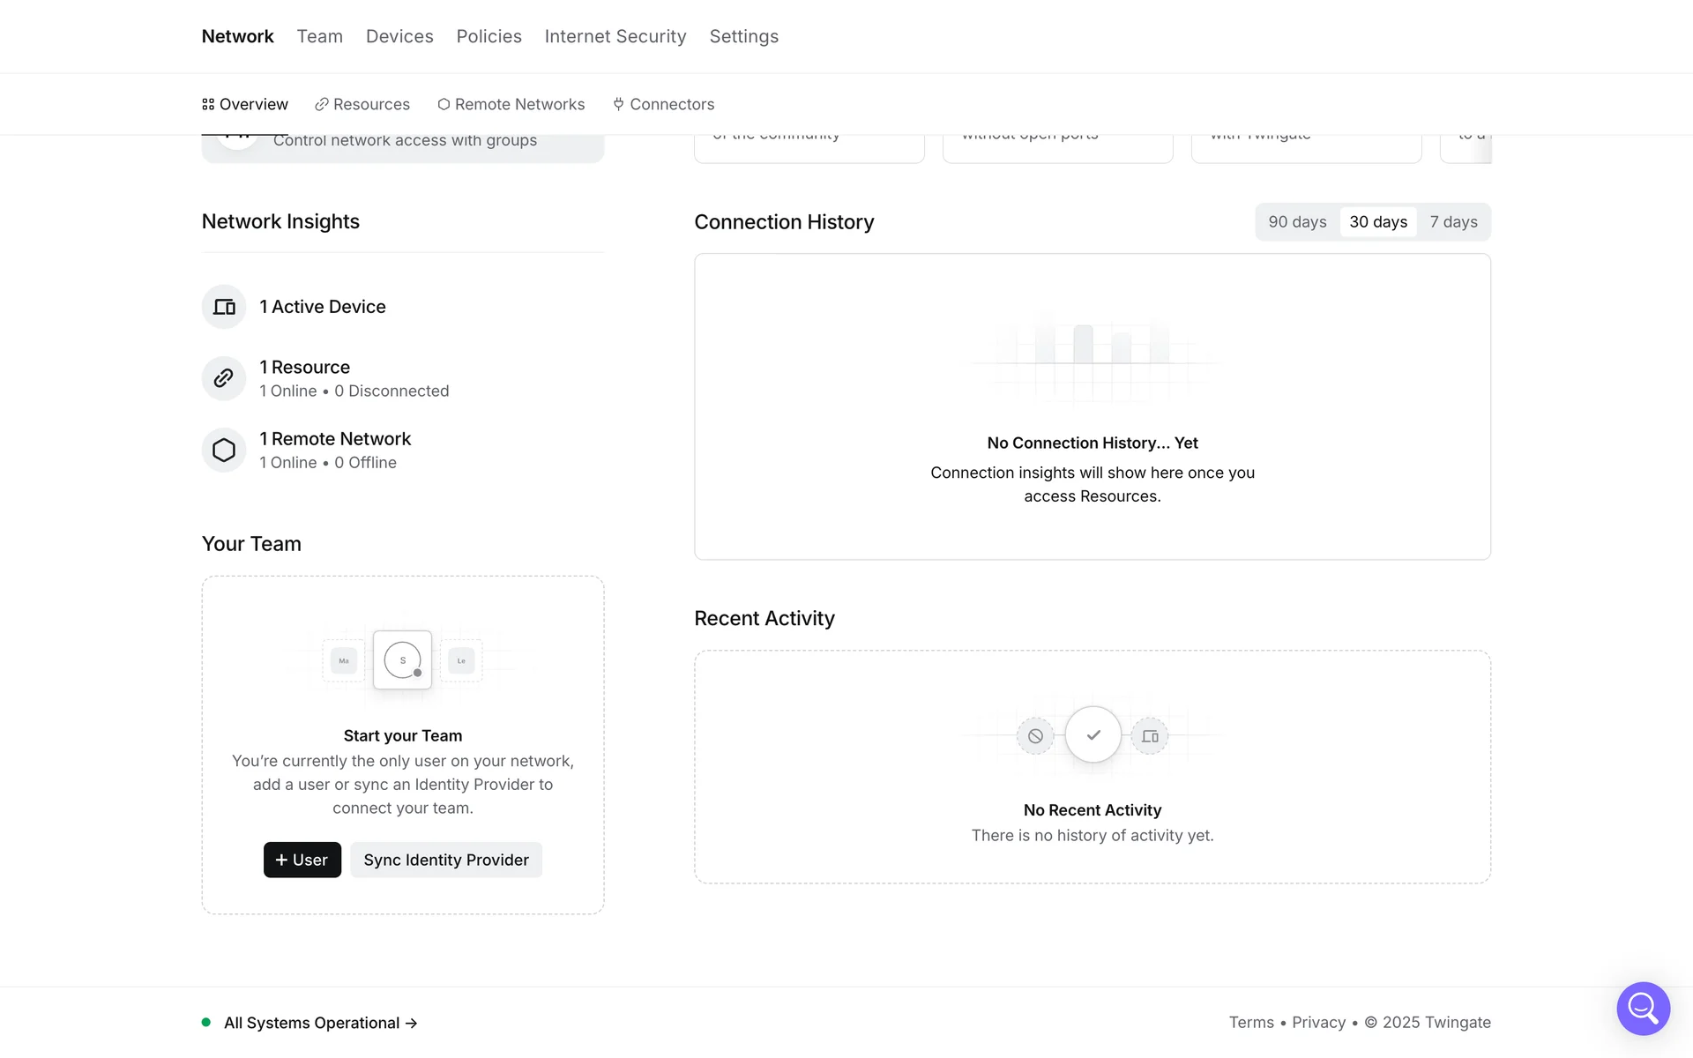Image resolution: width=1693 pixels, height=1058 pixels.
Task: Click the devices icon in Recent Activity
Action: (1150, 735)
